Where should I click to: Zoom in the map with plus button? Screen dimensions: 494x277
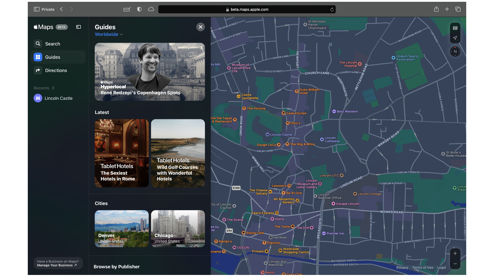(455, 253)
